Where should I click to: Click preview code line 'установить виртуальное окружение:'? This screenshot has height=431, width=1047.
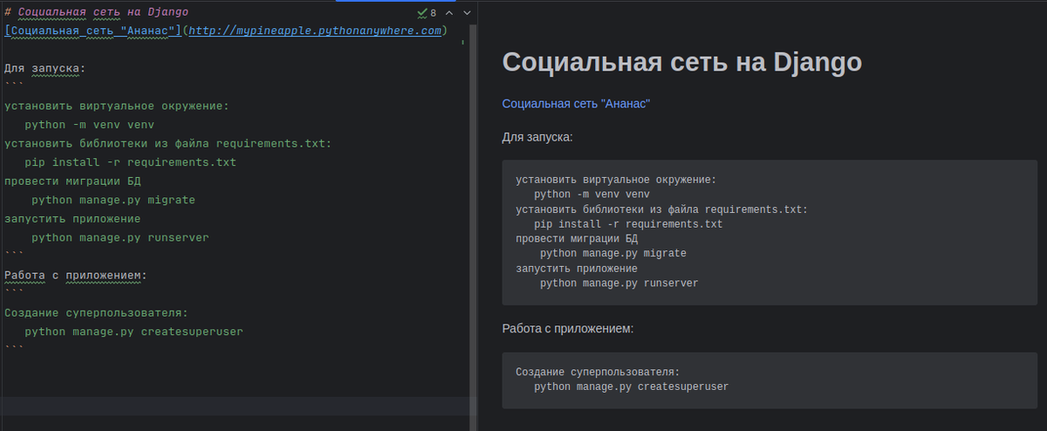click(x=616, y=180)
